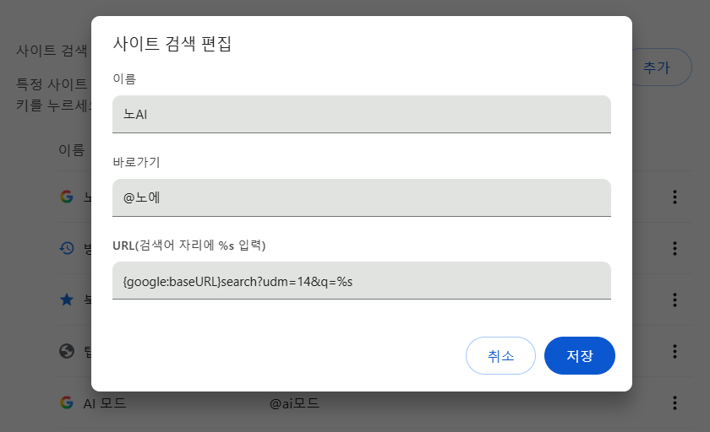Open the three-dot menu on the history row

tap(674, 248)
